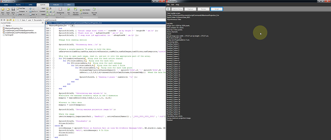The width and height of the screenshot is (331, 140).
Task: Click the Insert section icon
Action: coord(47,9)
